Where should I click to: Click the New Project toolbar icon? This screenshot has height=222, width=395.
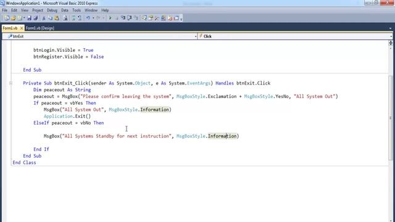[7, 18]
